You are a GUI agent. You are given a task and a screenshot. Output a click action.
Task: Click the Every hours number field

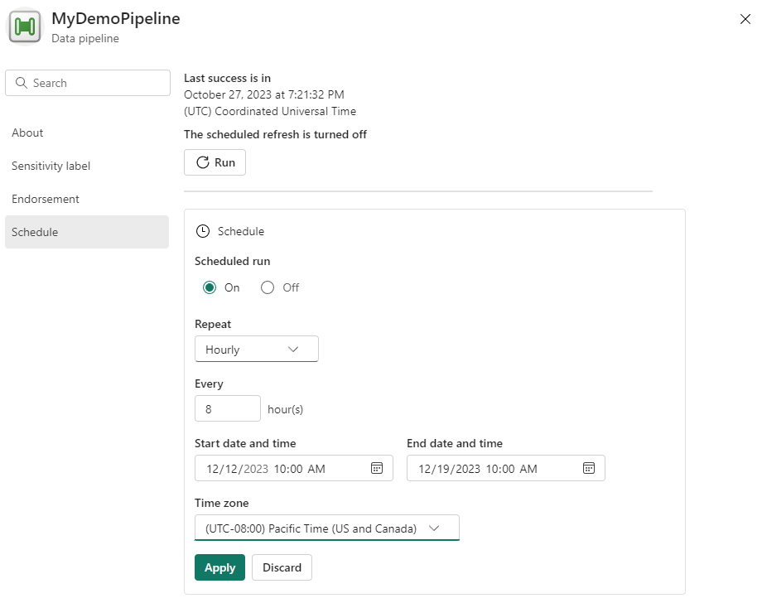tap(228, 408)
